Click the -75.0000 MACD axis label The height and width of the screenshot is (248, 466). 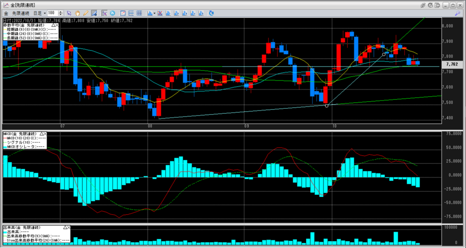452,216
